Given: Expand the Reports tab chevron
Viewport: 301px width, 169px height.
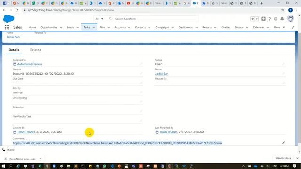Looking at the screenshot, I should (x=215, y=27).
